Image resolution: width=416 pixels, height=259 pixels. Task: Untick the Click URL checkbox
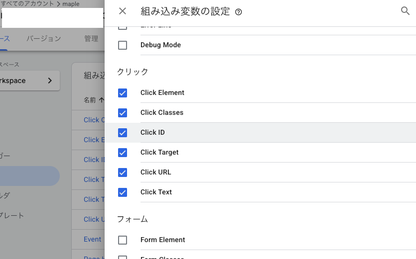click(x=123, y=173)
